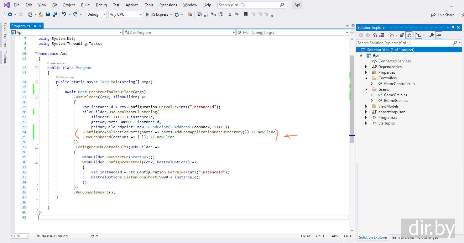Open the Build menu
The image size is (464, 243).
[x=85, y=5]
